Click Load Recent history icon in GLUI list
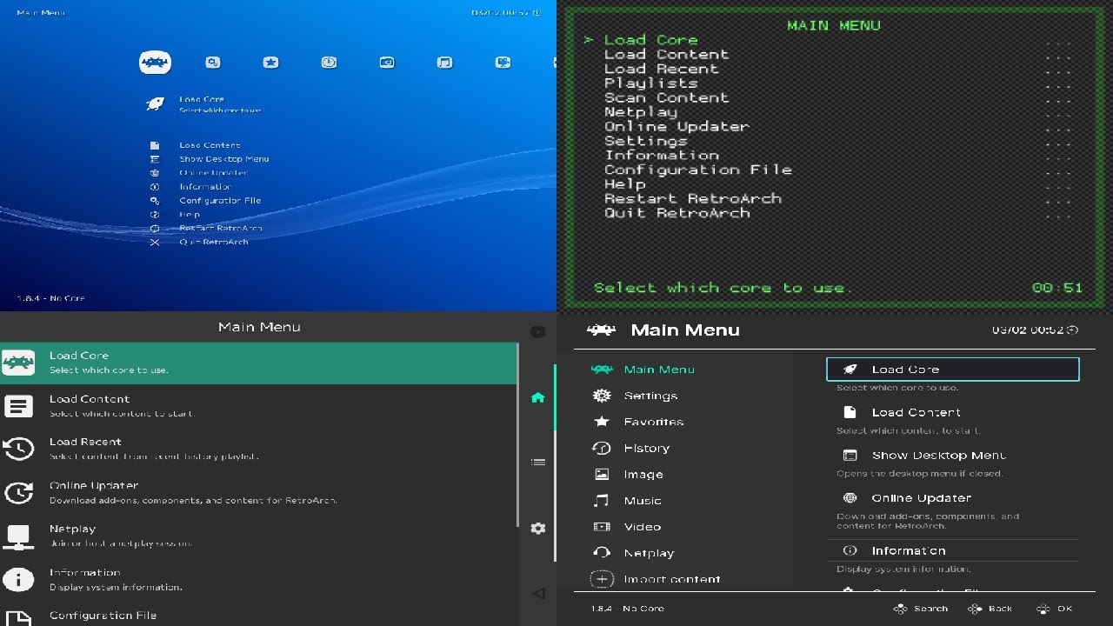The width and height of the screenshot is (1113, 626). coord(18,449)
